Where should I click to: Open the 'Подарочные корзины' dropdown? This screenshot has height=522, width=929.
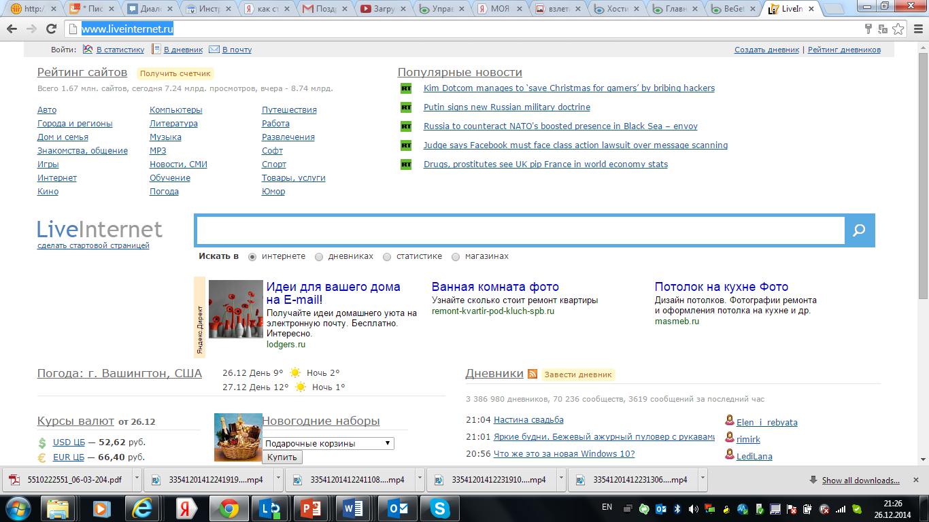(328, 443)
